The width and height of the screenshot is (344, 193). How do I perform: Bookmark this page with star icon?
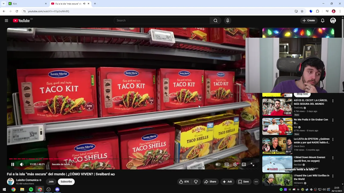click(x=302, y=11)
